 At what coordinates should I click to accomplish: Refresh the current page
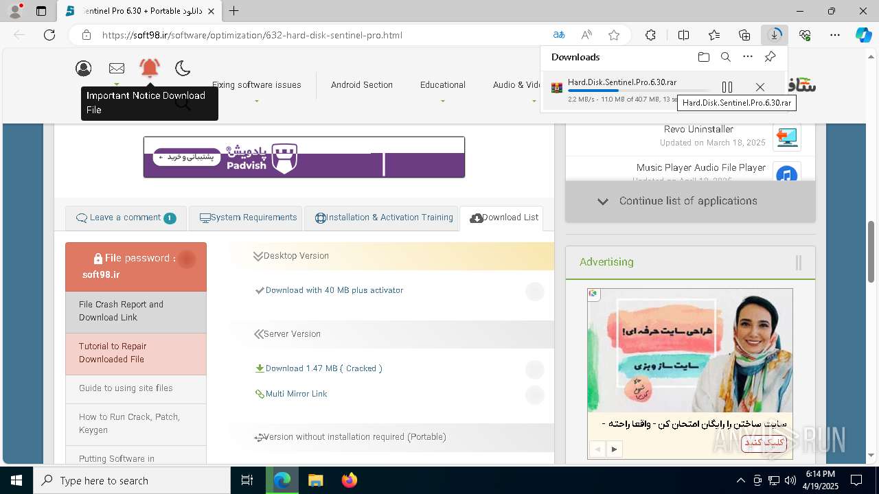(x=49, y=35)
